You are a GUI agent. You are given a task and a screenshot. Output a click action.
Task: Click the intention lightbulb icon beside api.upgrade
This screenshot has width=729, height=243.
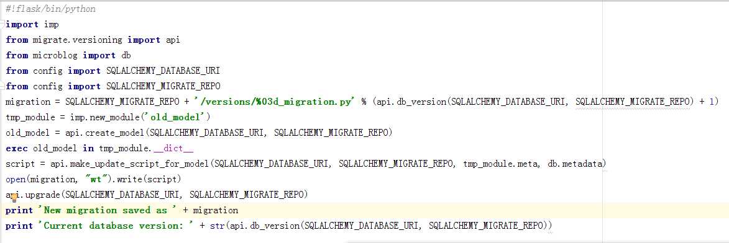14,198
